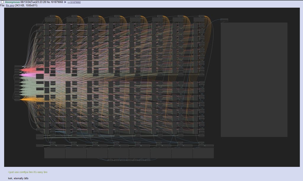Viewport: 303px width, 181px height.
Task: Follow the >>101879082 reply backlink
Action: pyautogui.click(x=74, y=2)
